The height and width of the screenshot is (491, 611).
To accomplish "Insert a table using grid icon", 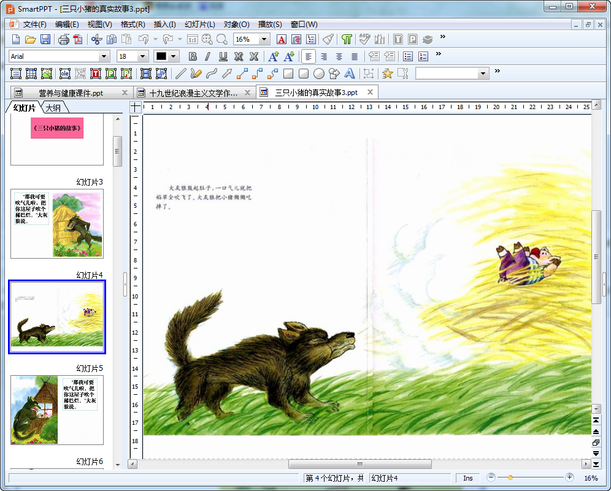I will (x=31, y=74).
